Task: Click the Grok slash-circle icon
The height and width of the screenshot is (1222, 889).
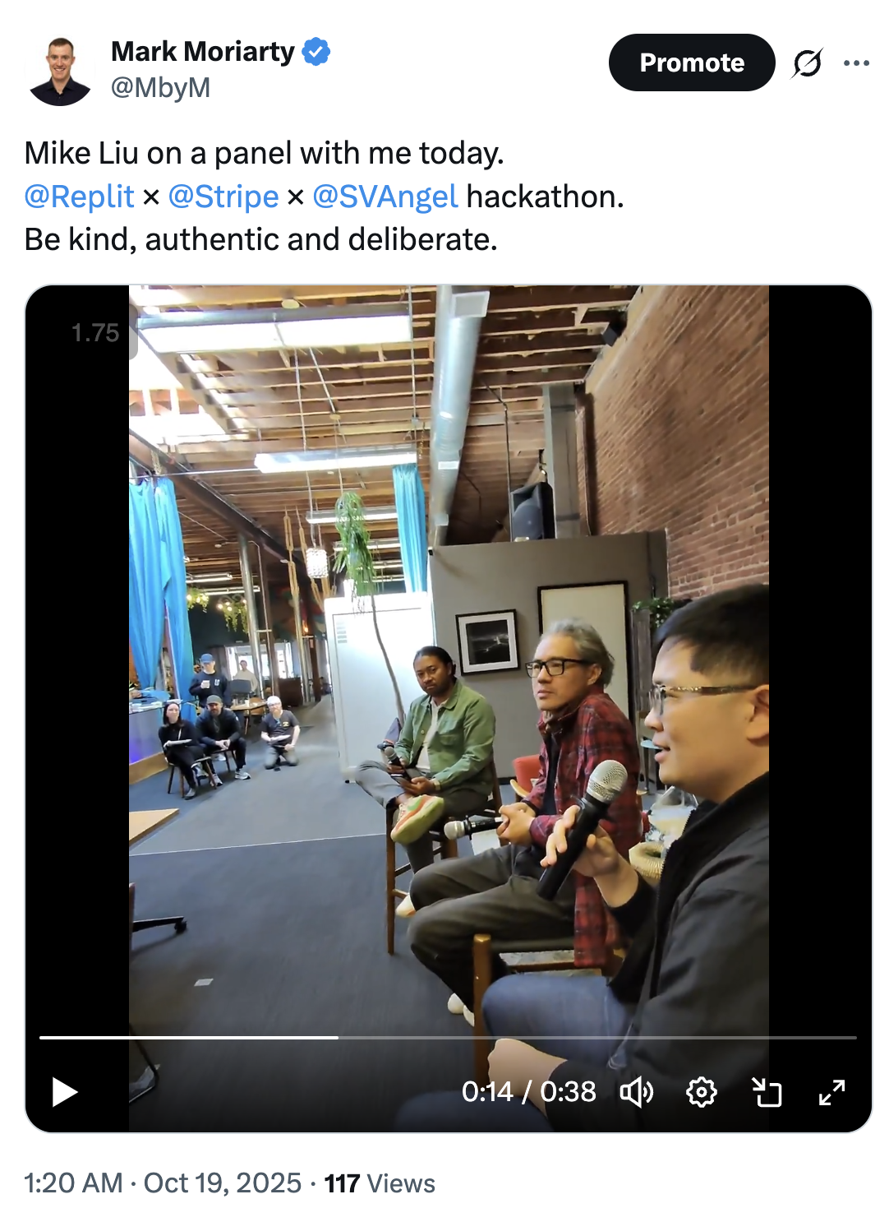Action: 807,62
